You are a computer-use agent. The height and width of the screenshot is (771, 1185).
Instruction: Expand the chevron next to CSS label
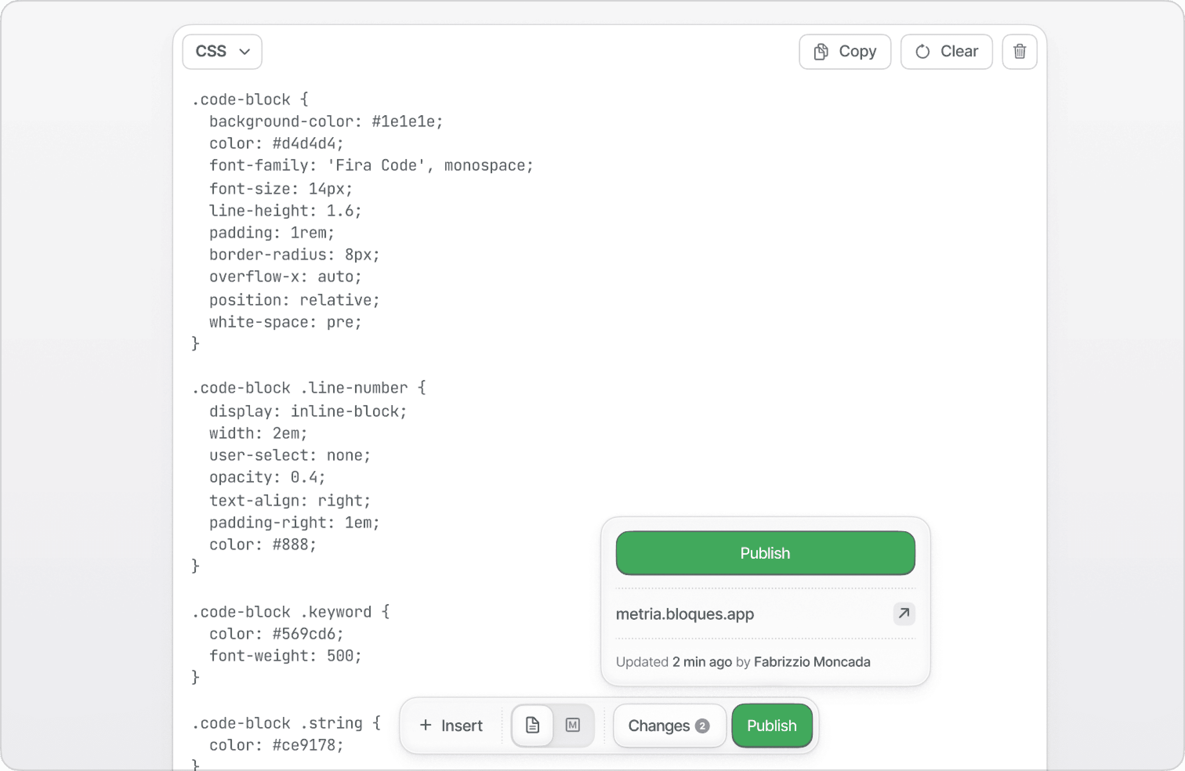tap(244, 51)
